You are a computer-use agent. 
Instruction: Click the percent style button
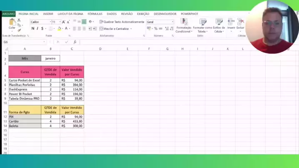coord(156,29)
